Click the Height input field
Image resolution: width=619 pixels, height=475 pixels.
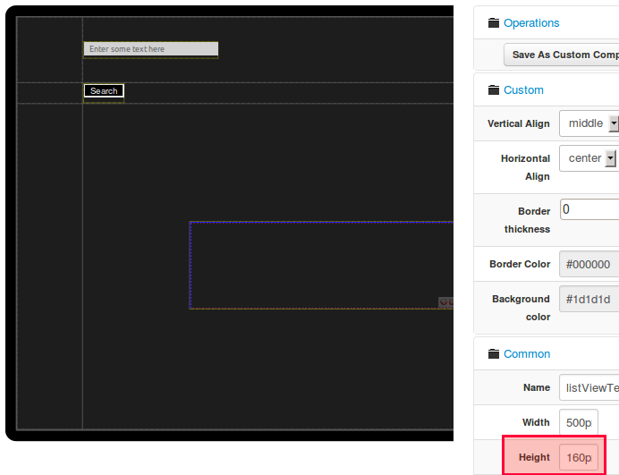click(x=579, y=457)
